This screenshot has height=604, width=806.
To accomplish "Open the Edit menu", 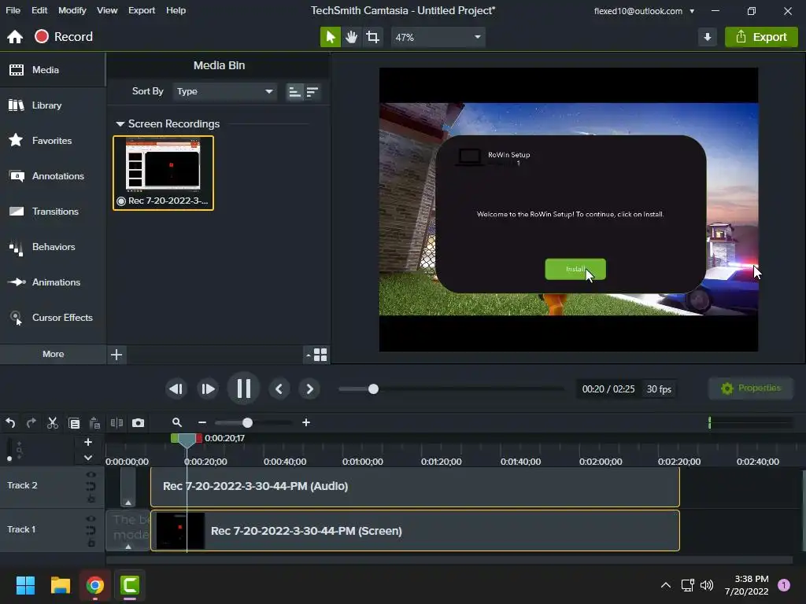I will [x=39, y=10].
